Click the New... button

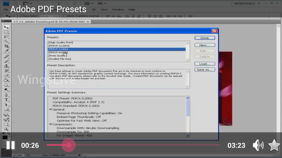tap(205, 45)
